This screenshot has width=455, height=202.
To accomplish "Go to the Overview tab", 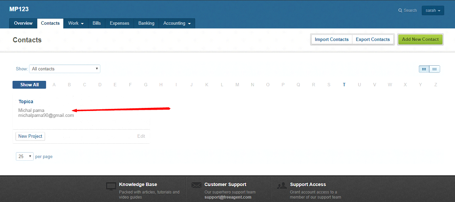I will [23, 23].
